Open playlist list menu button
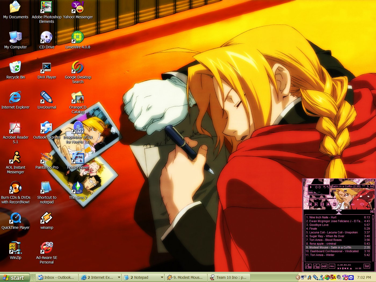 click(x=367, y=266)
